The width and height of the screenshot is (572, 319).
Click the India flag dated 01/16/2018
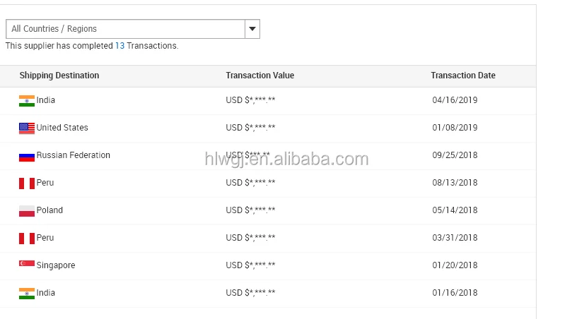tap(27, 294)
